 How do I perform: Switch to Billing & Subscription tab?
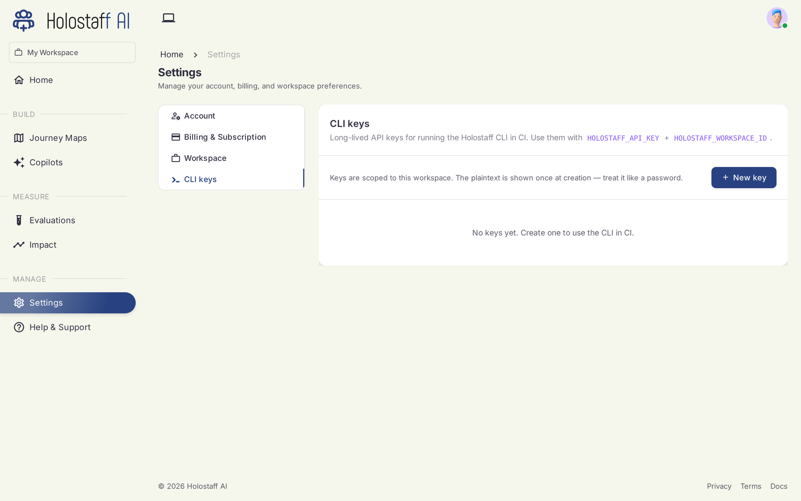click(x=231, y=137)
